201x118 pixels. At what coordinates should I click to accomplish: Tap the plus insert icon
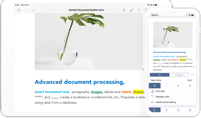(139, 10)
